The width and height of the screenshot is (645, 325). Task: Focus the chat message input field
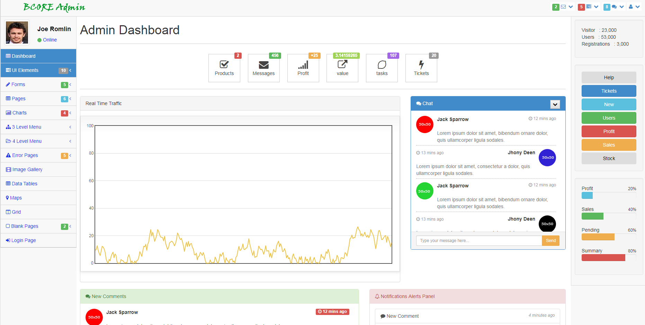click(x=479, y=241)
